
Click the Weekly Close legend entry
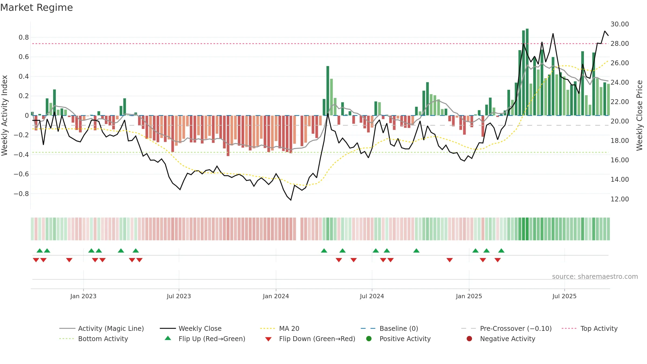tap(191, 328)
